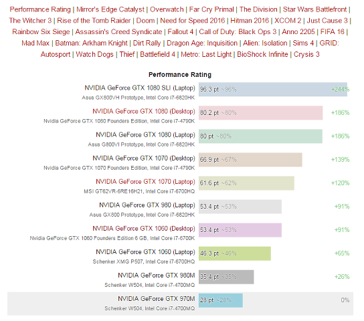
Task: Open Need for Speed 2016 benchmark
Action: point(193,21)
